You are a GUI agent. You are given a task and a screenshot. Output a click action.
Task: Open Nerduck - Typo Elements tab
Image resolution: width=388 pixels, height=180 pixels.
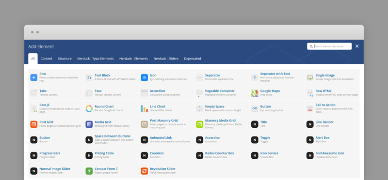pos(96,59)
